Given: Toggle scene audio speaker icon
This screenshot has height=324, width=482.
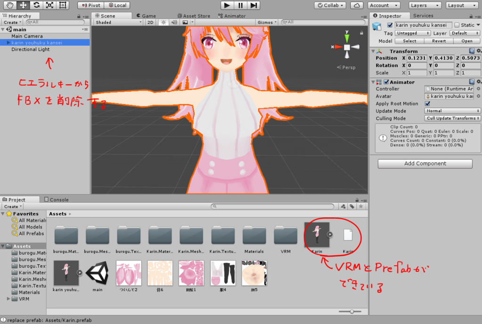Looking at the screenshot, I should (174, 22).
